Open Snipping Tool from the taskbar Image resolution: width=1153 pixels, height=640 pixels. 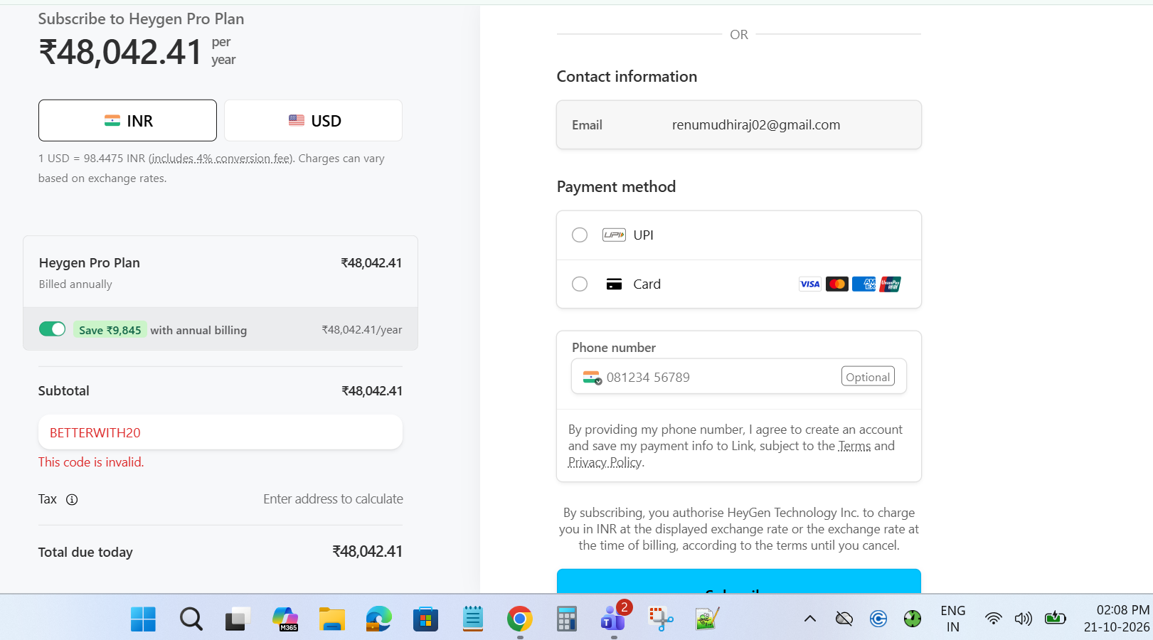661,619
